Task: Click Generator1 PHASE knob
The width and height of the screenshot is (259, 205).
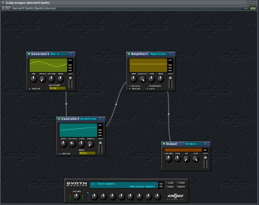Action: [x=42, y=79]
